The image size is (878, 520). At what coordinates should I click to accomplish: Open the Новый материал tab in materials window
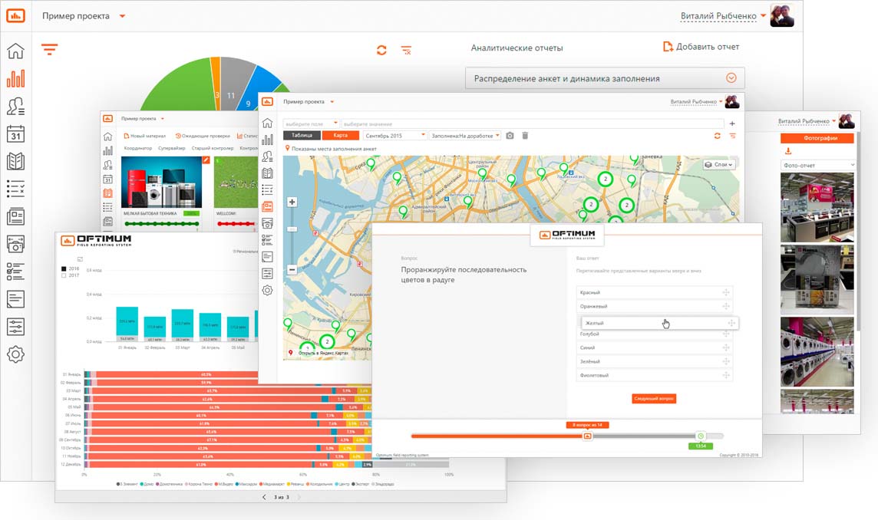(x=145, y=136)
